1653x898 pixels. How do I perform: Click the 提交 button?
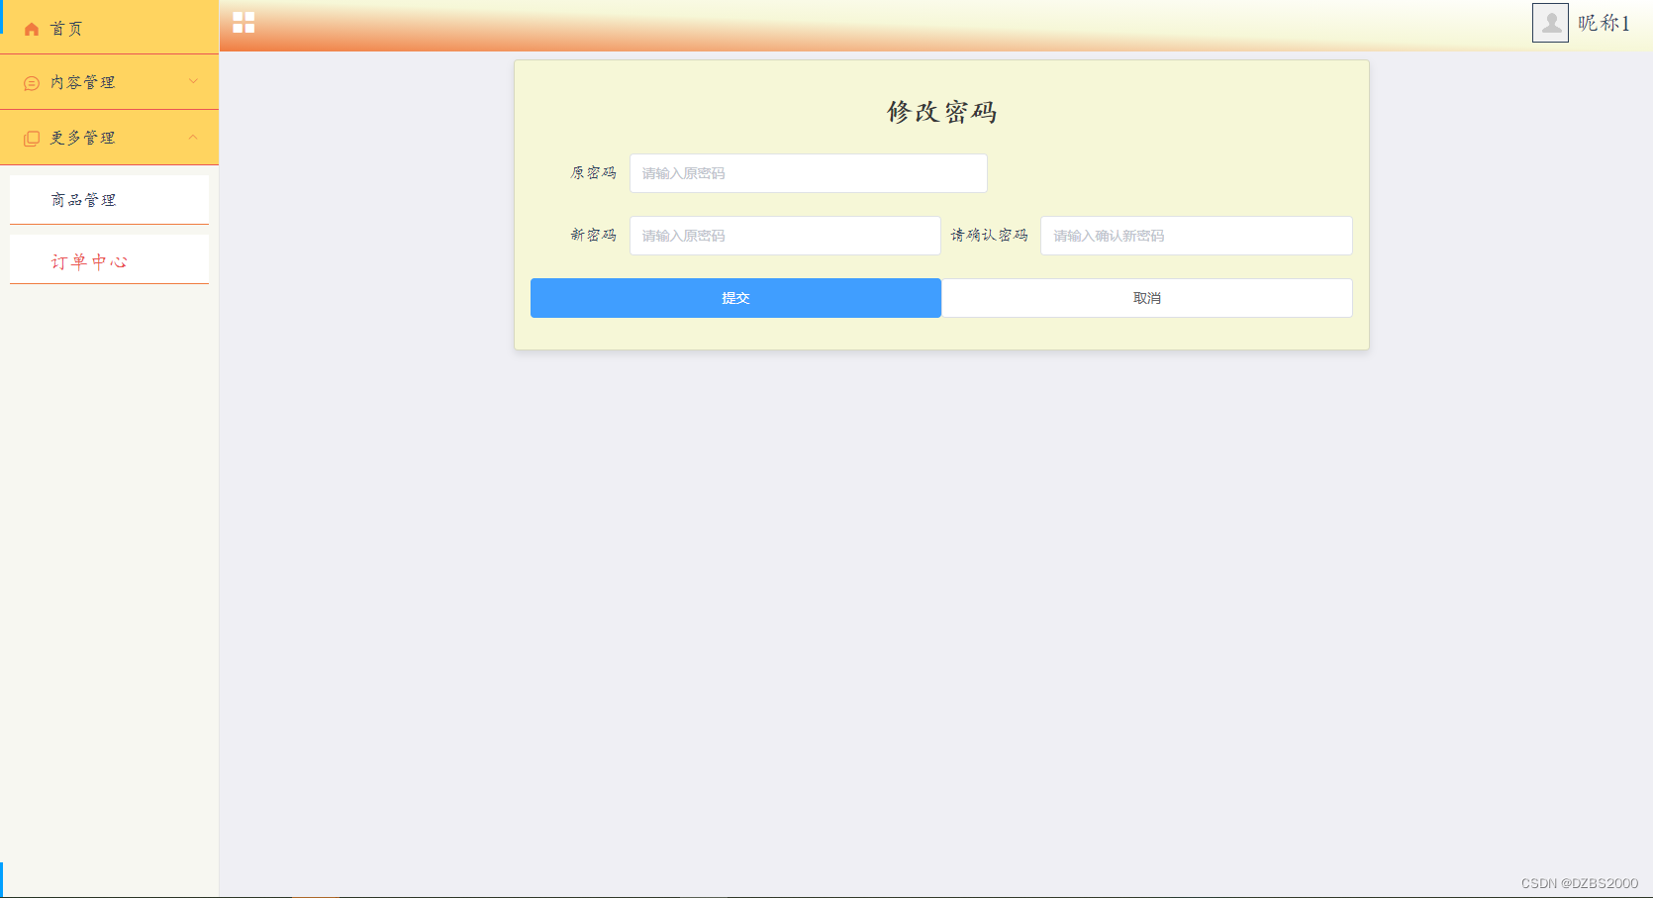[x=735, y=298]
